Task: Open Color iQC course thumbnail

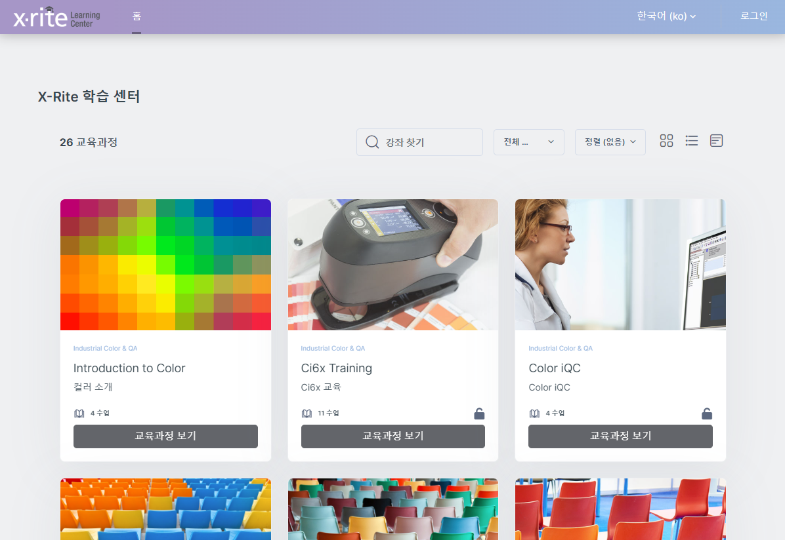Action: tap(620, 265)
